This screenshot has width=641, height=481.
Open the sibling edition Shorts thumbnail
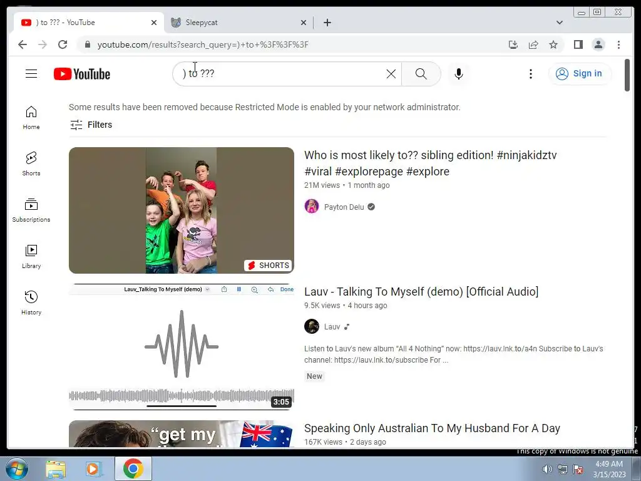(x=182, y=210)
